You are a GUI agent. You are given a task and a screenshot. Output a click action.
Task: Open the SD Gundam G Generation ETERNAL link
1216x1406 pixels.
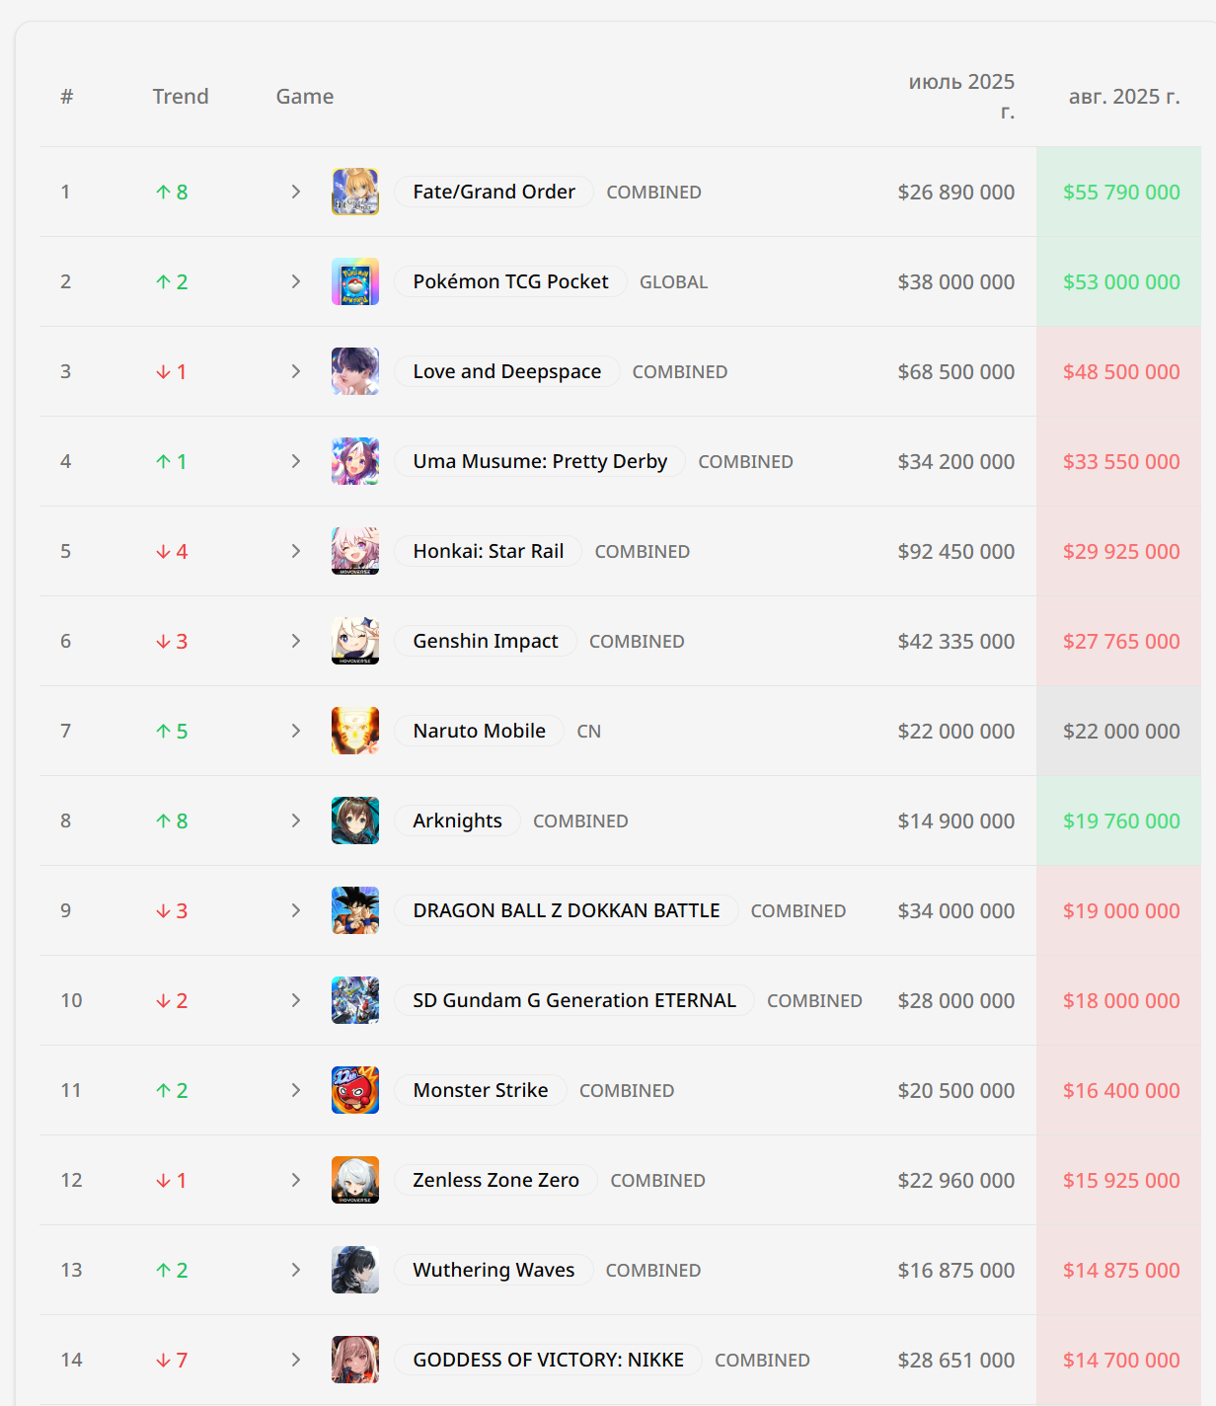point(574,1000)
